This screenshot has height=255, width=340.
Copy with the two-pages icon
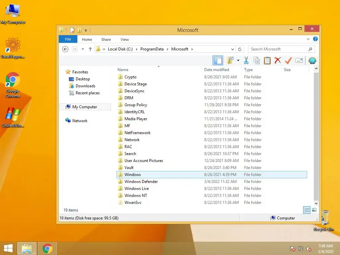coord(257,60)
